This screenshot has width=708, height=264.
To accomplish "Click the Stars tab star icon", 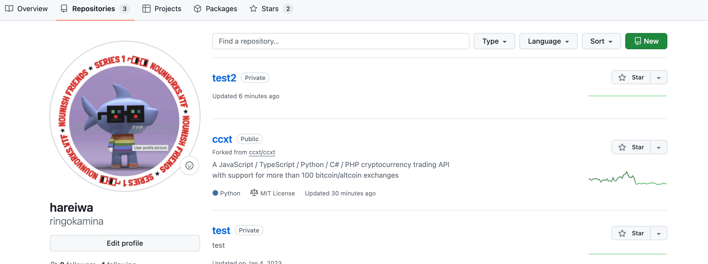I will [x=253, y=9].
